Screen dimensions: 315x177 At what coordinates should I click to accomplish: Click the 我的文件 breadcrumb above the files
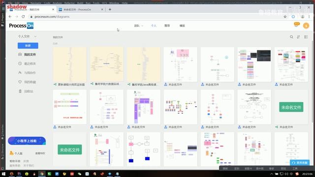click(58, 37)
